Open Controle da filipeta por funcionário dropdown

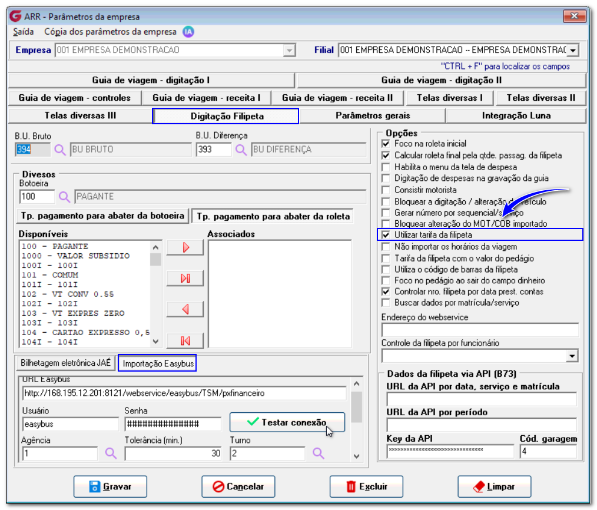572,356
